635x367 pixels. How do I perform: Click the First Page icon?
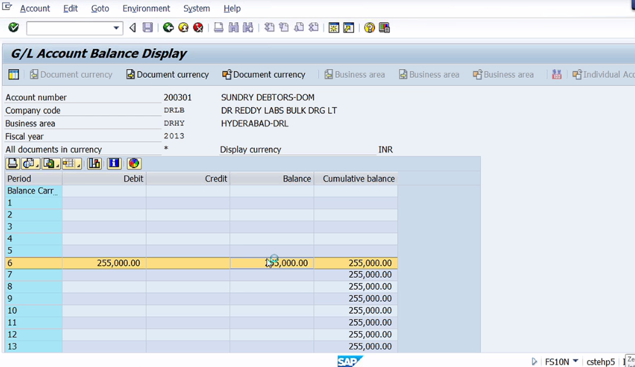click(x=269, y=28)
